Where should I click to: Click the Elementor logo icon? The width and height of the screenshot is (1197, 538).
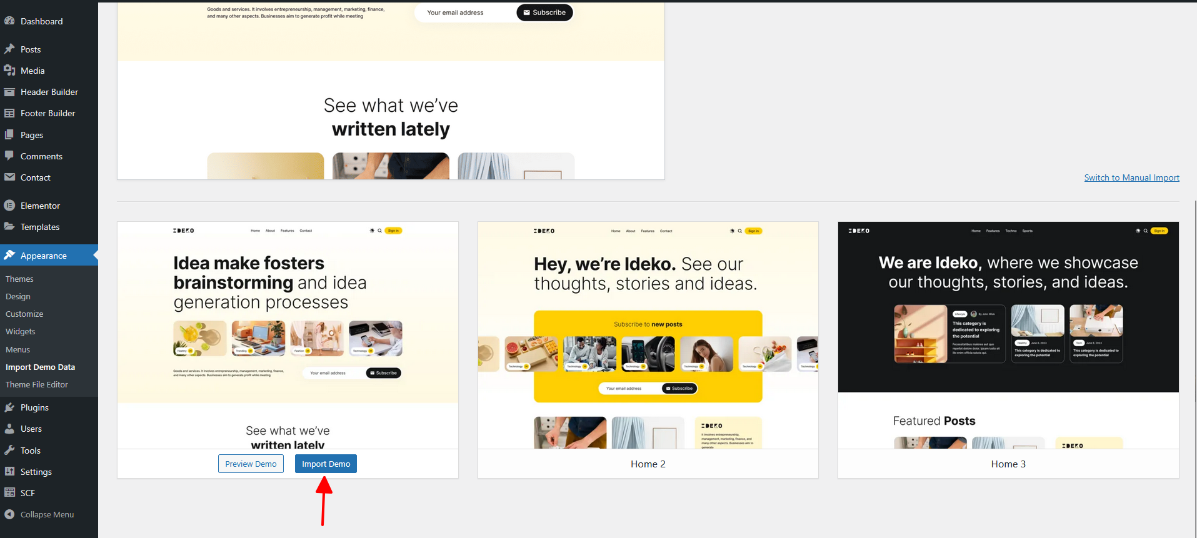[x=9, y=205]
